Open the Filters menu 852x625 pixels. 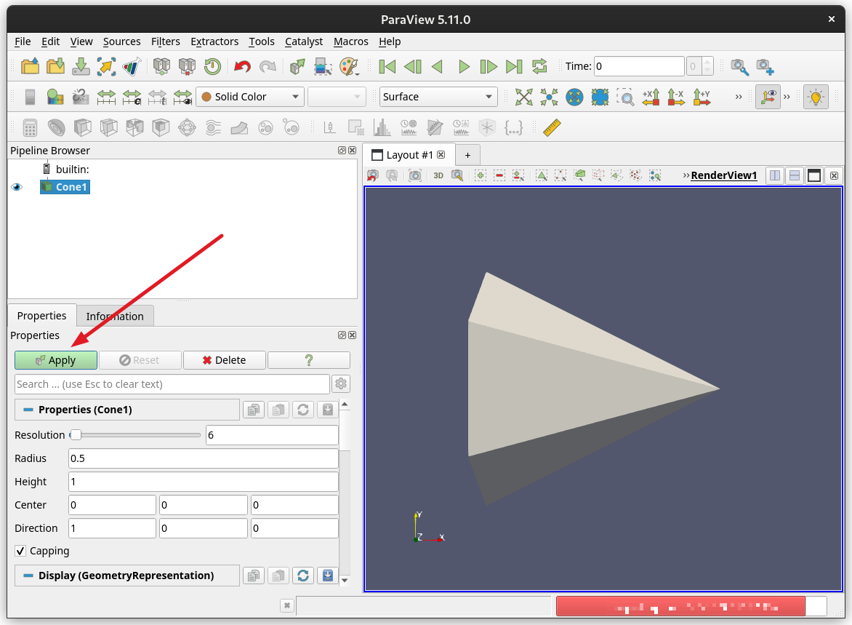pyautogui.click(x=165, y=41)
